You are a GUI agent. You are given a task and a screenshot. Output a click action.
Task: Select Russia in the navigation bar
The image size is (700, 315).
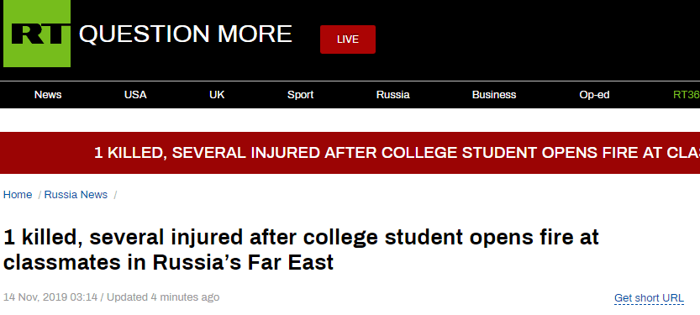point(393,95)
